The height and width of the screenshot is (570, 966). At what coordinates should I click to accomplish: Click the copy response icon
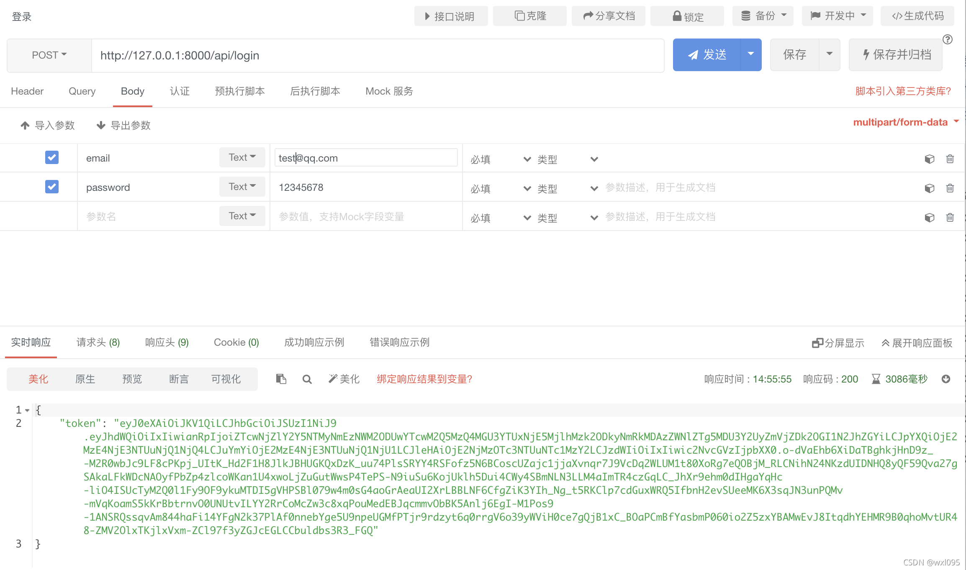281,379
